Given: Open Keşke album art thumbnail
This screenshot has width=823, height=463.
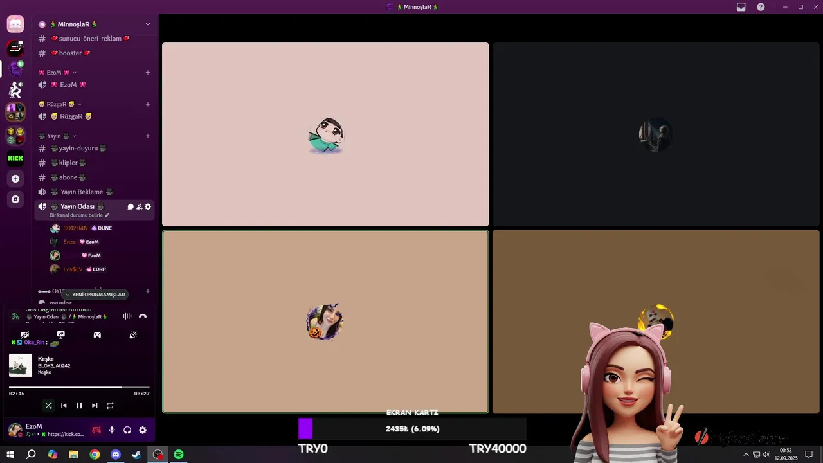Looking at the screenshot, I should point(21,365).
